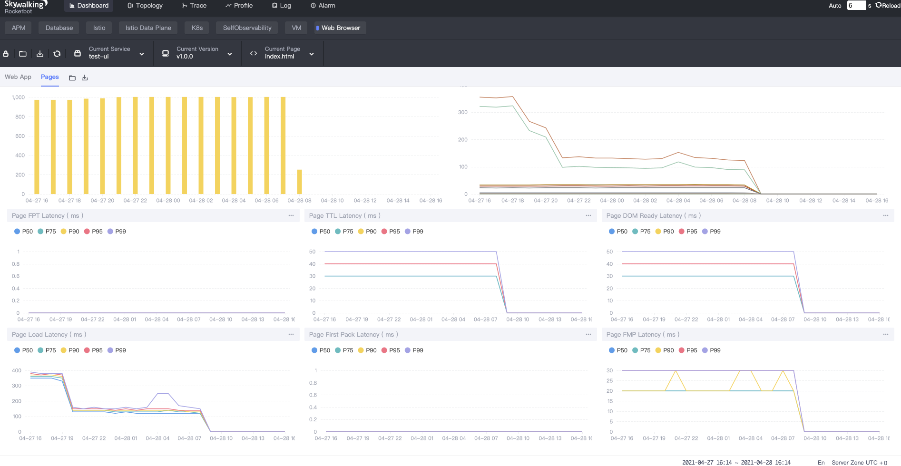The image size is (901, 466).
Task: Click the time range 2021-04-27 16:14 ~ 2021-04-28 16:14
Action: coord(736,463)
